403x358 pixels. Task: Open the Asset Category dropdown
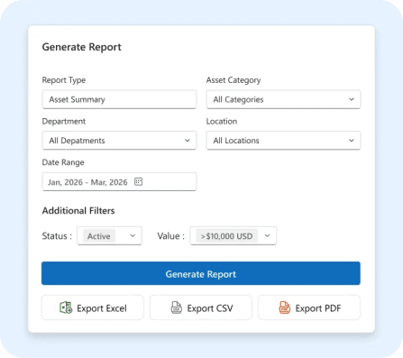(x=283, y=99)
